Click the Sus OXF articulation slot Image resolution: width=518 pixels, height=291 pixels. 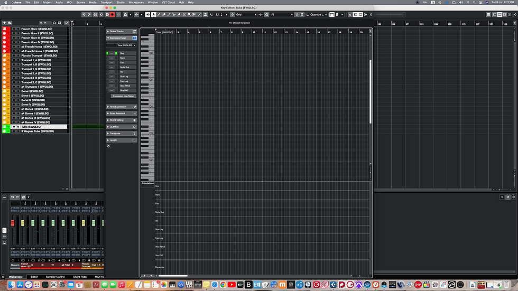tap(127, 90)
